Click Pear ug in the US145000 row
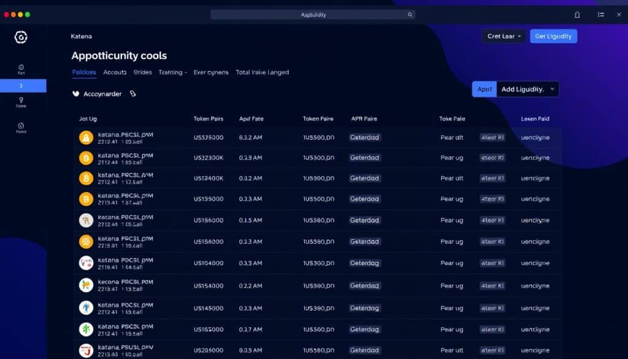This screenshot has width=628, height=359. [x=452, y=308]
